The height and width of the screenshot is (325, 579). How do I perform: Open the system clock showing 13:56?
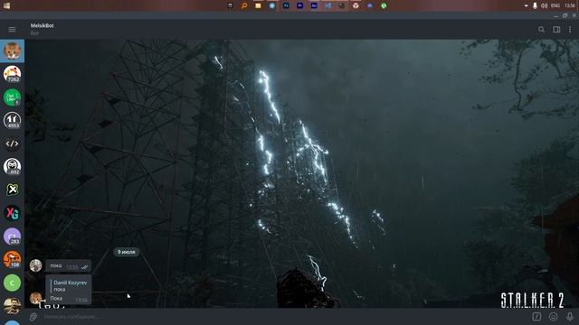[x=570, y=5]
